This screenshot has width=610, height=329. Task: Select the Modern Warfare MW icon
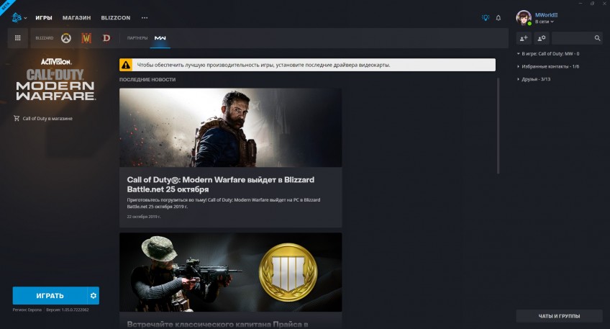pos(160,38)
